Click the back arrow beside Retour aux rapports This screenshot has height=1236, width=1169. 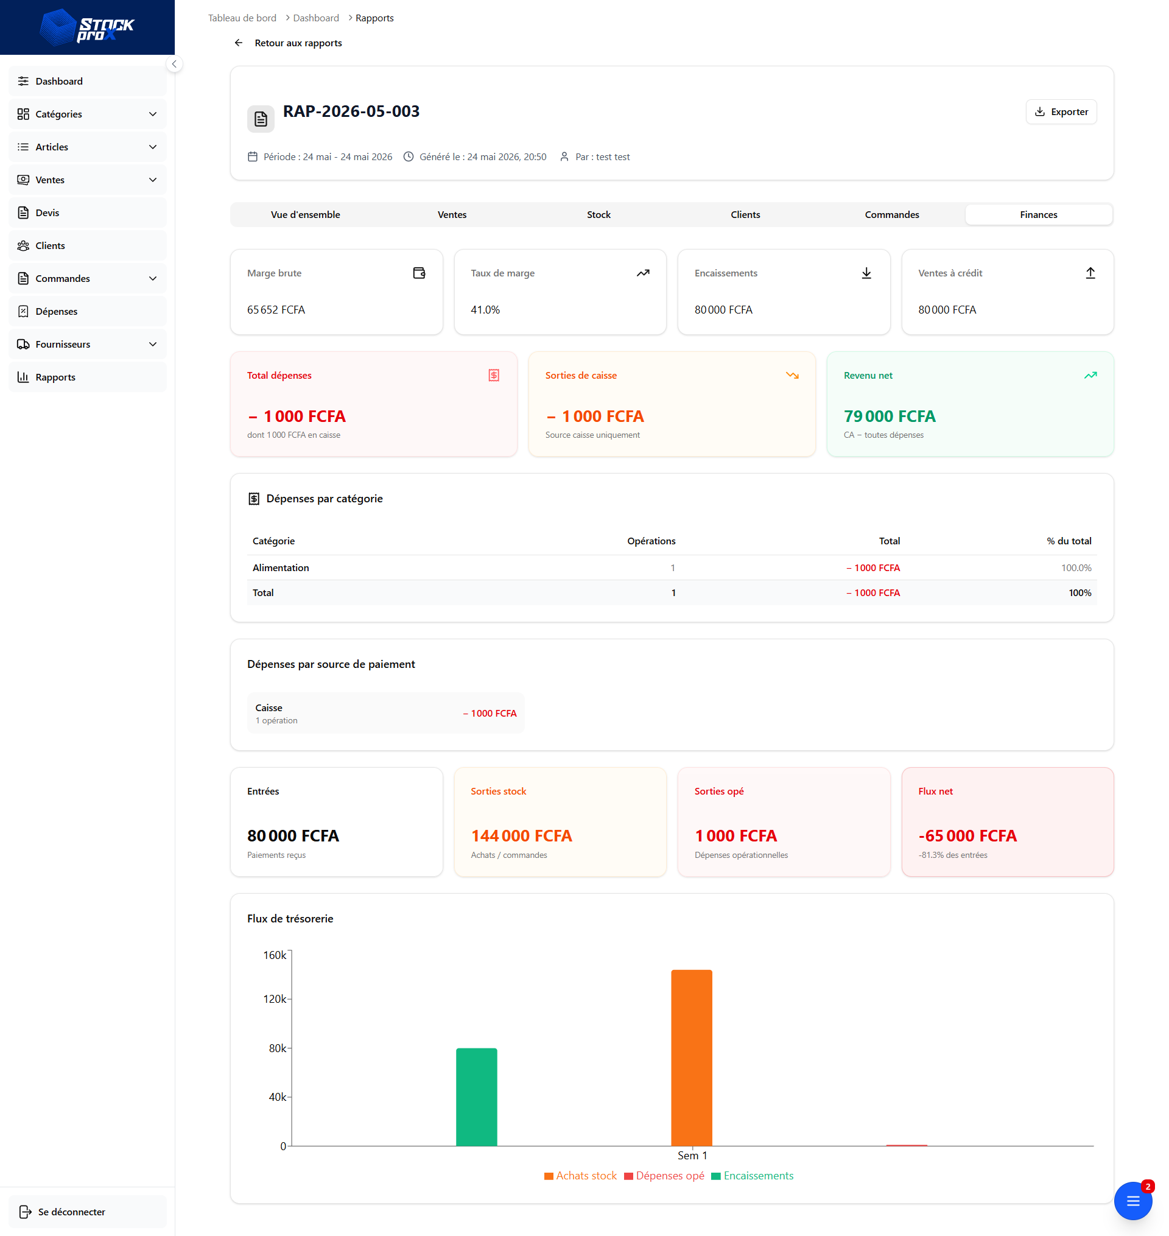(239, 43)
